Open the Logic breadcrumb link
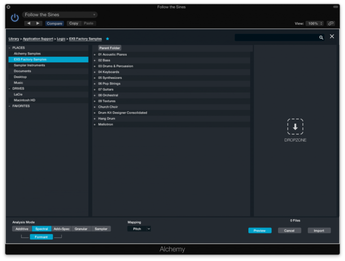Screen dimensions: 345x261 tap(61, 39)
